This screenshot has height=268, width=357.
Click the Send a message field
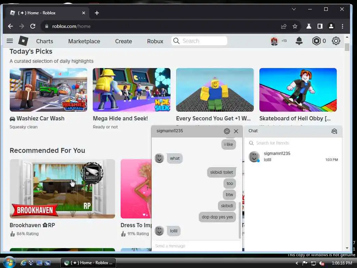pyautogui.click(x=196, y=246)
